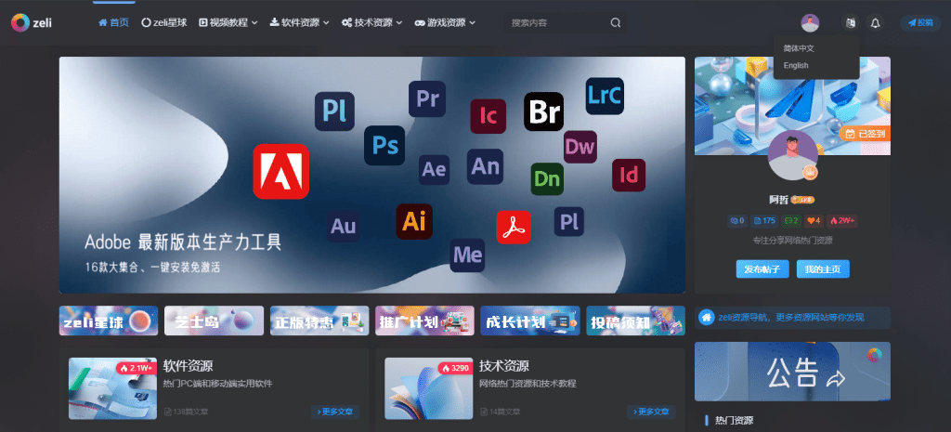This screenshot has width=951, height=432.
Task: Expand the 技术资源 navigation dropdown
Action: pos(371,22)
